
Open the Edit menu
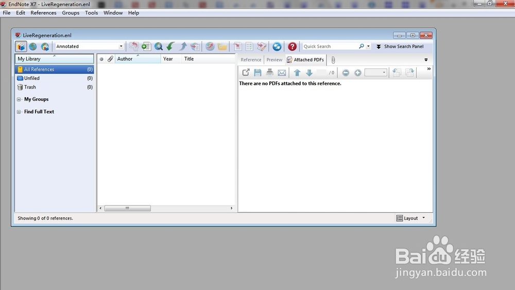pyautogui.click(x=21, y=13)
